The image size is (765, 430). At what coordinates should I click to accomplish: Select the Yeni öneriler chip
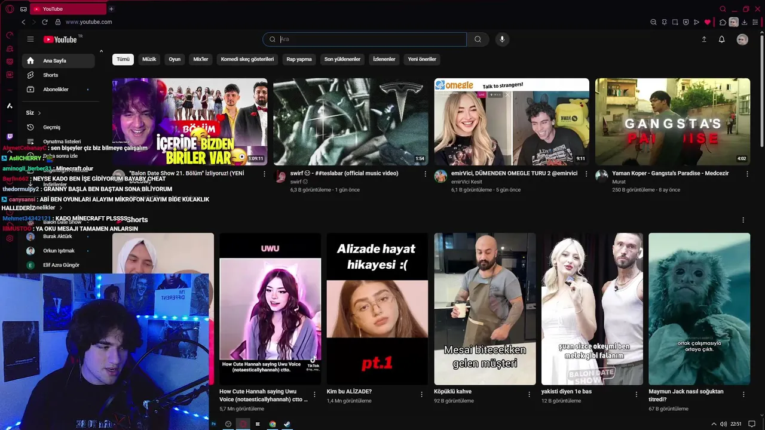(x=422, y=59)
